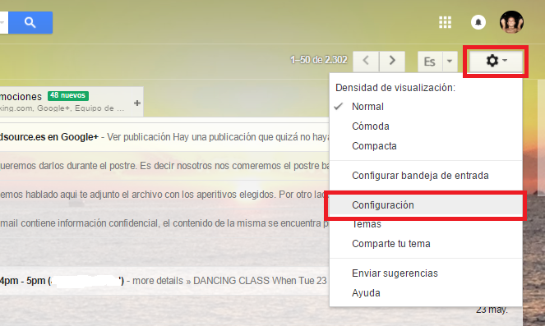This screenshot has height=326, width=545.
Task: Open the Google+ publication email
Action: pos(164,137)
